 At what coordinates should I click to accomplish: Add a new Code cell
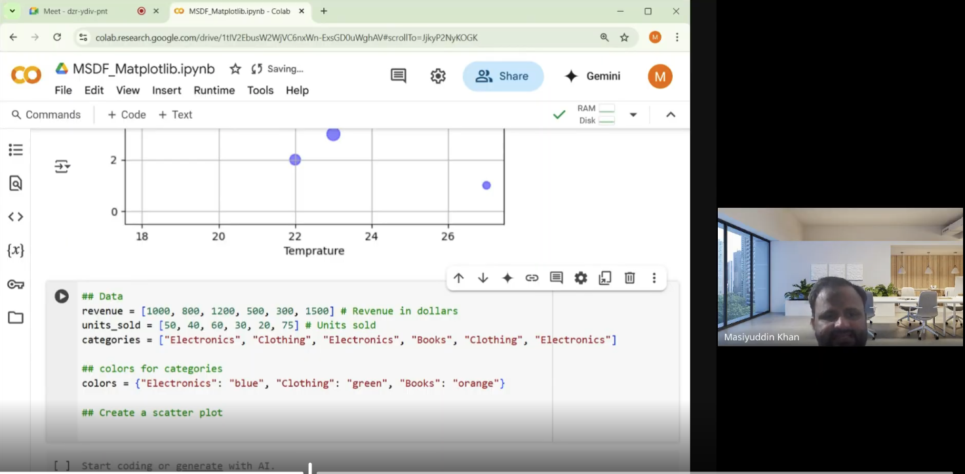(127, 115)
